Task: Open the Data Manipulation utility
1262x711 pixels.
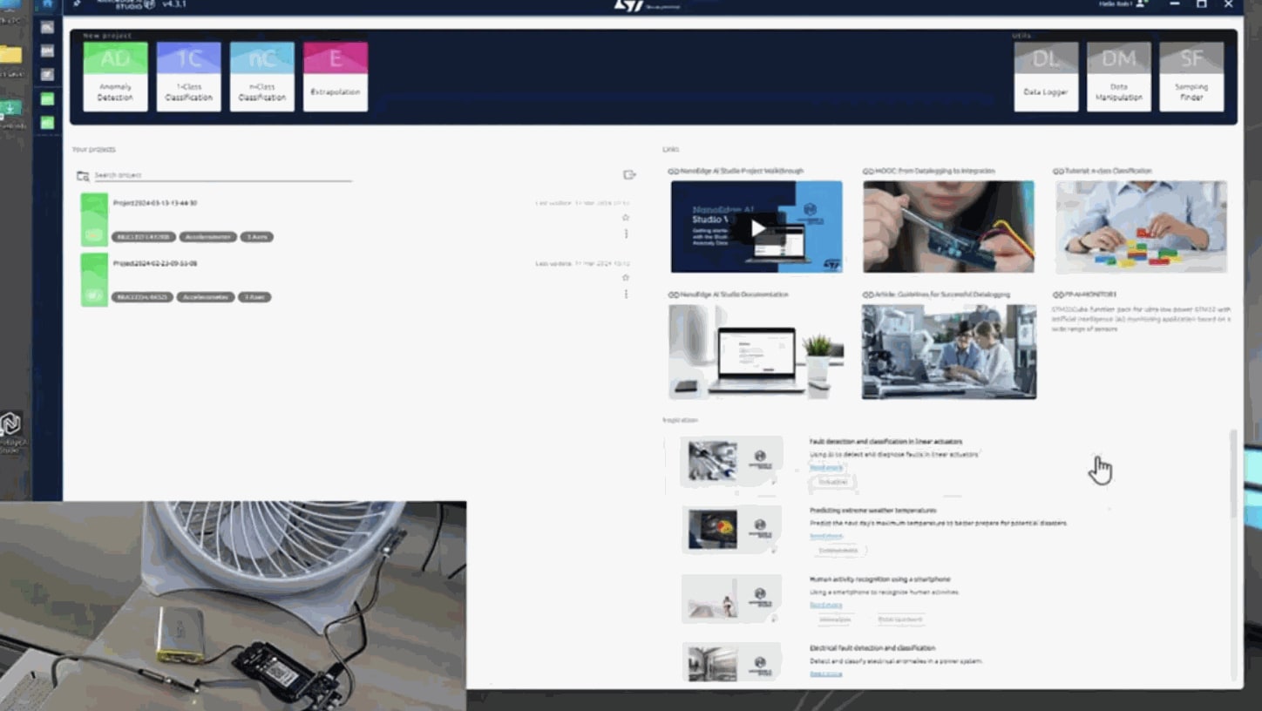Action: click(x=1119, y=77)
